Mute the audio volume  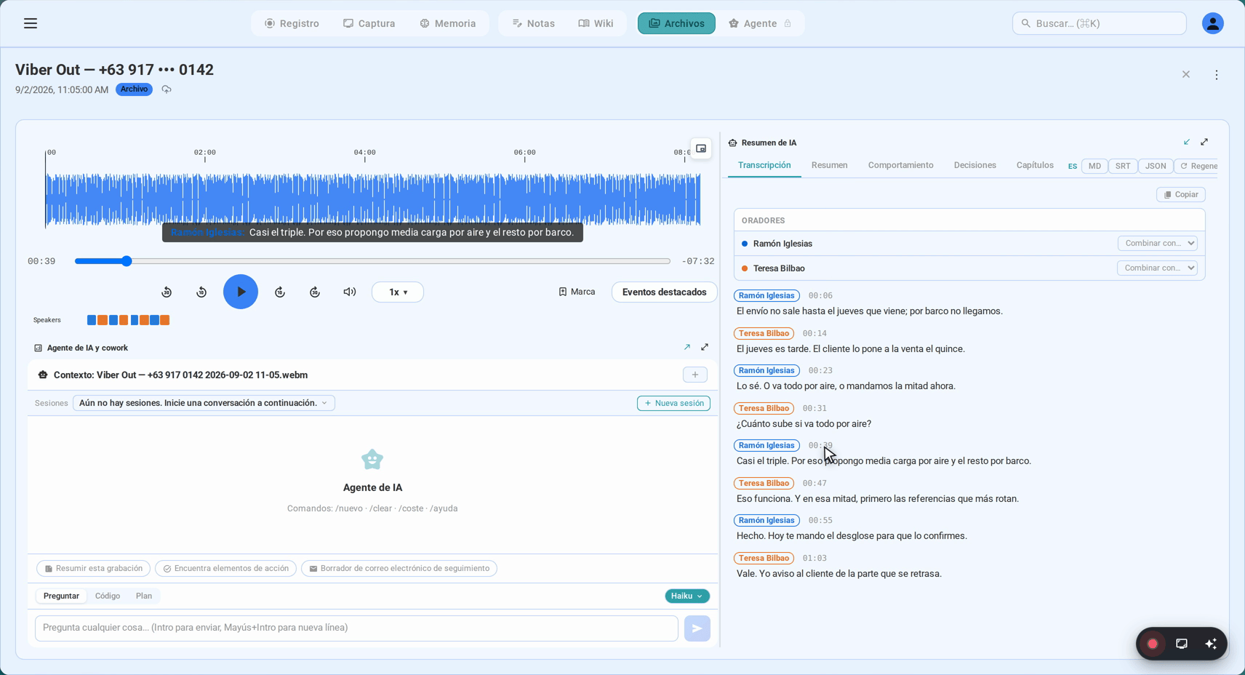point(350,292)
